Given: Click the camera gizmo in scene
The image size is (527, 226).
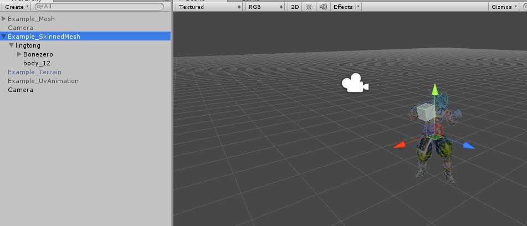Looking at the screenshot, I should click(x=355, y=83).
